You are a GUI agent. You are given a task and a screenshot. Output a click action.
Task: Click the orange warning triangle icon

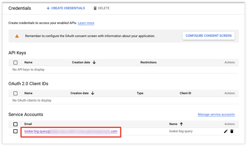tap(17, 36)
